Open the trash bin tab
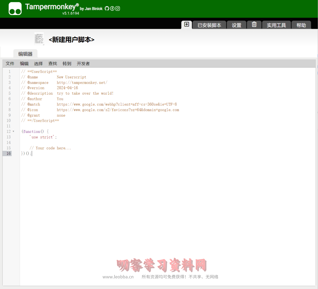 click(x=254, y=25)
